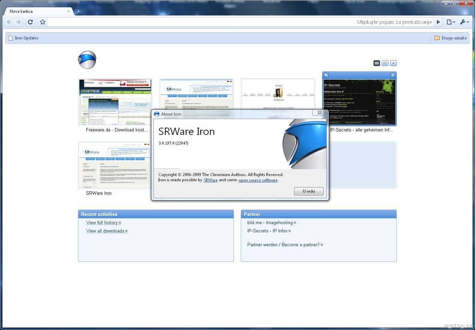Click the Go arrow beside the address bar

click(438, 22)
